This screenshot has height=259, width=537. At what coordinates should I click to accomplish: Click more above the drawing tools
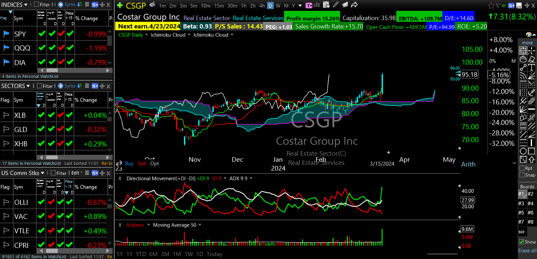pyautogui.click(x=527, y=43)
